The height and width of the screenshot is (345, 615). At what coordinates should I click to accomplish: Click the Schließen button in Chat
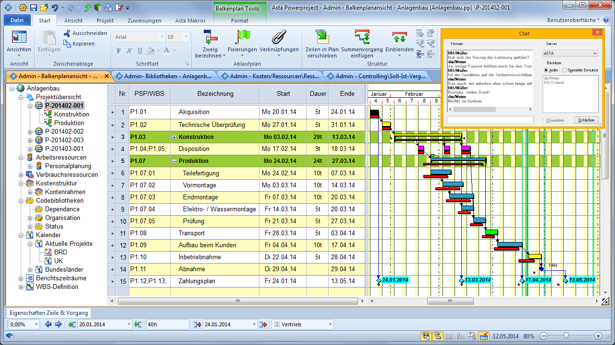point(586,120)
